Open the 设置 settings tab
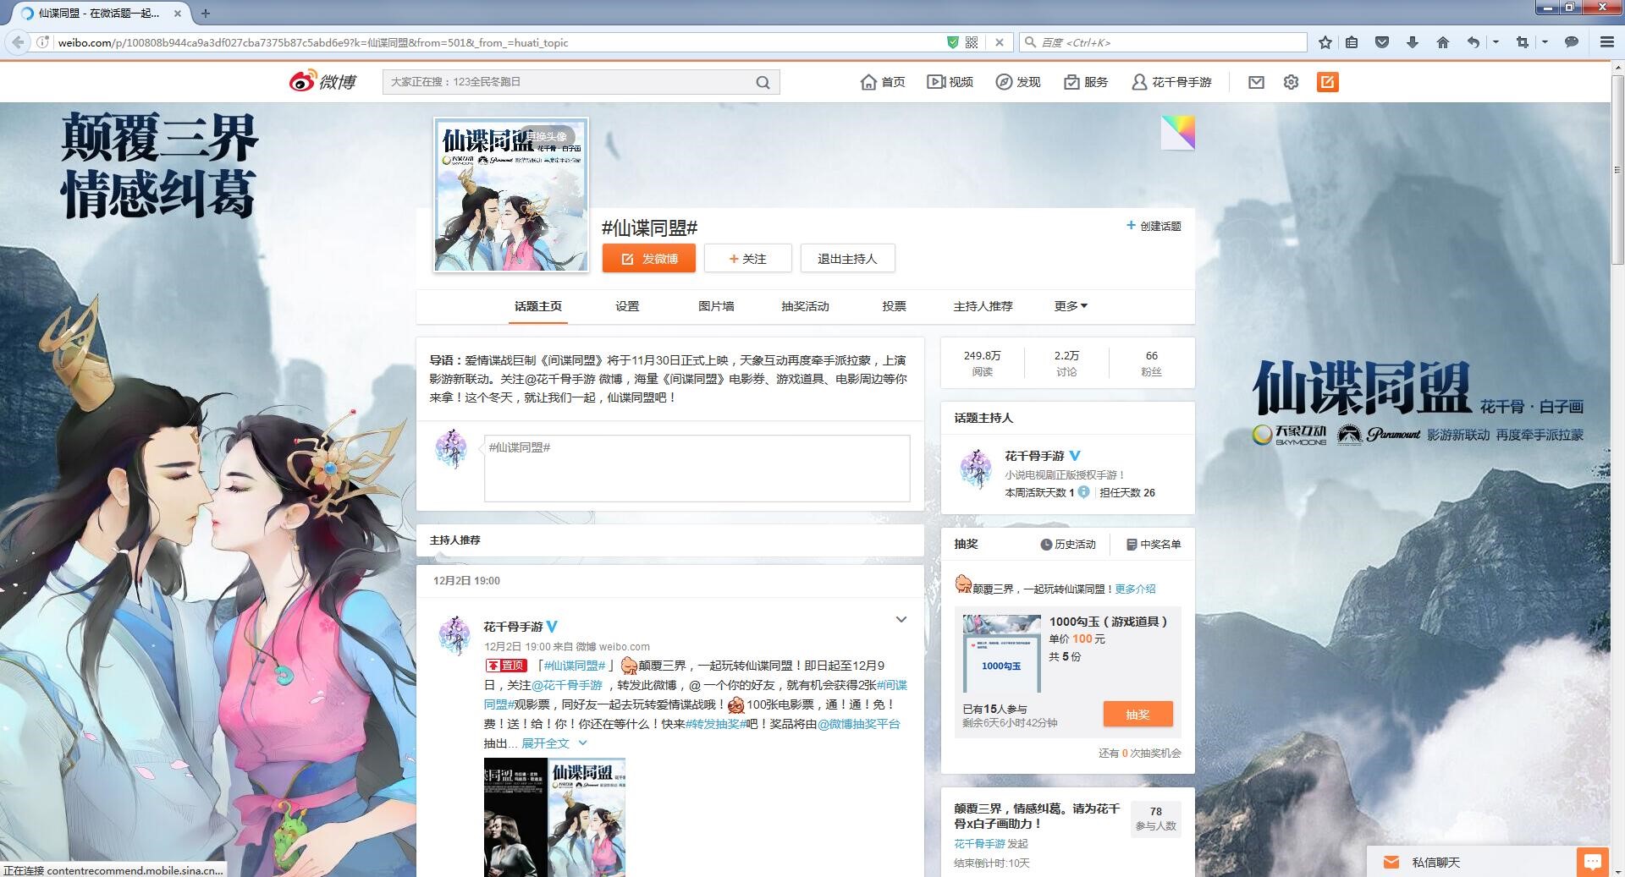1625x877 pixels. (627, 306)
